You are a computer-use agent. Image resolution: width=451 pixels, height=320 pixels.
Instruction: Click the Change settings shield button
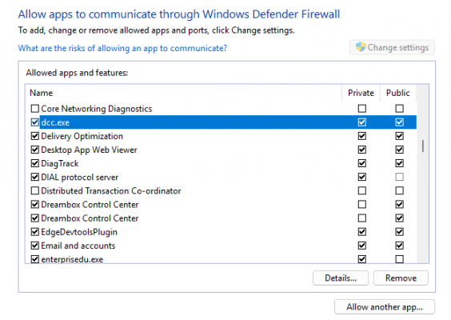(x=392, y=47)
